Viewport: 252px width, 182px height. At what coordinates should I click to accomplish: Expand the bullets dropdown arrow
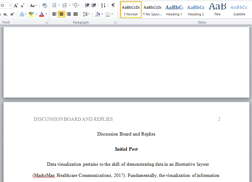tap(59, 5)
